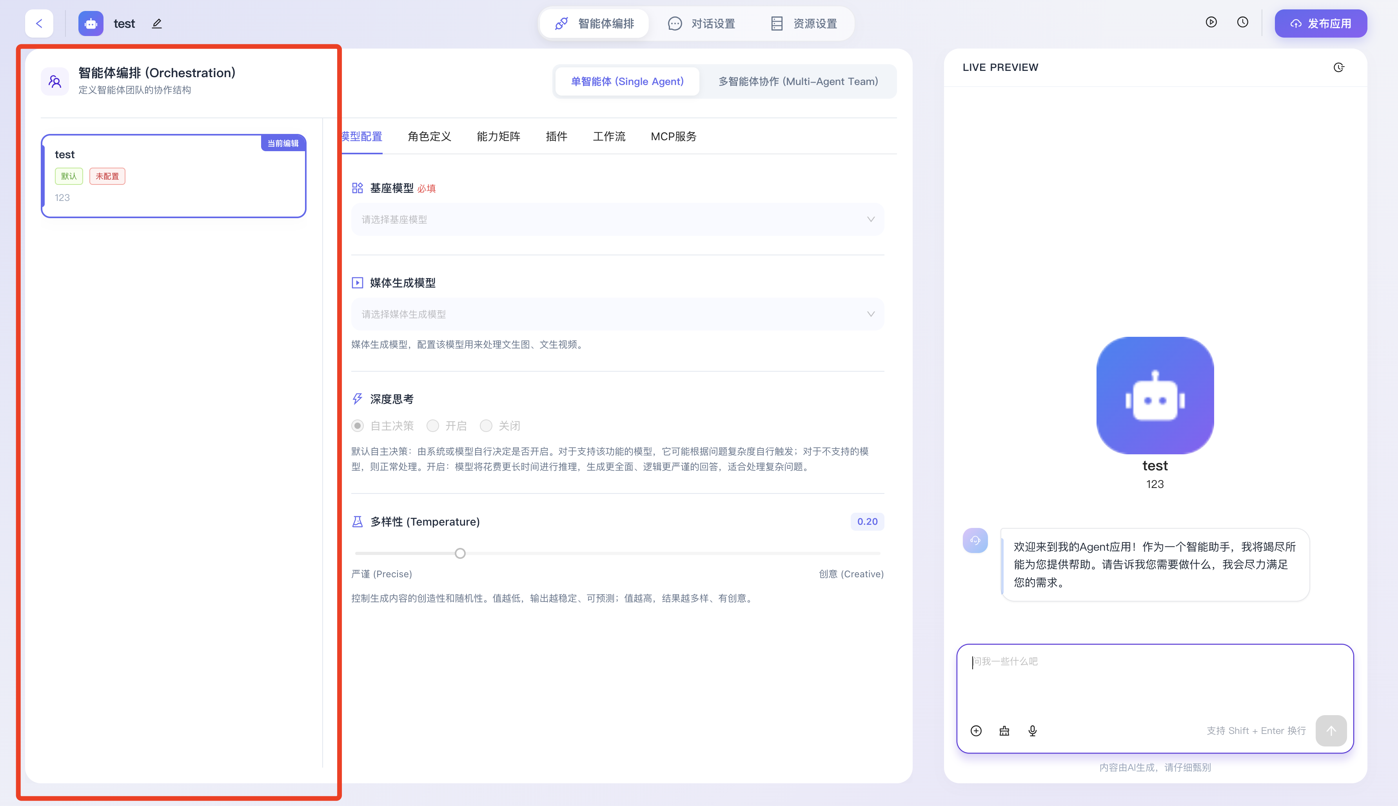Screen dimensions: 1398x806
Task: Click the microphone icon in chat input
Action: click(x=1032, y=731)
